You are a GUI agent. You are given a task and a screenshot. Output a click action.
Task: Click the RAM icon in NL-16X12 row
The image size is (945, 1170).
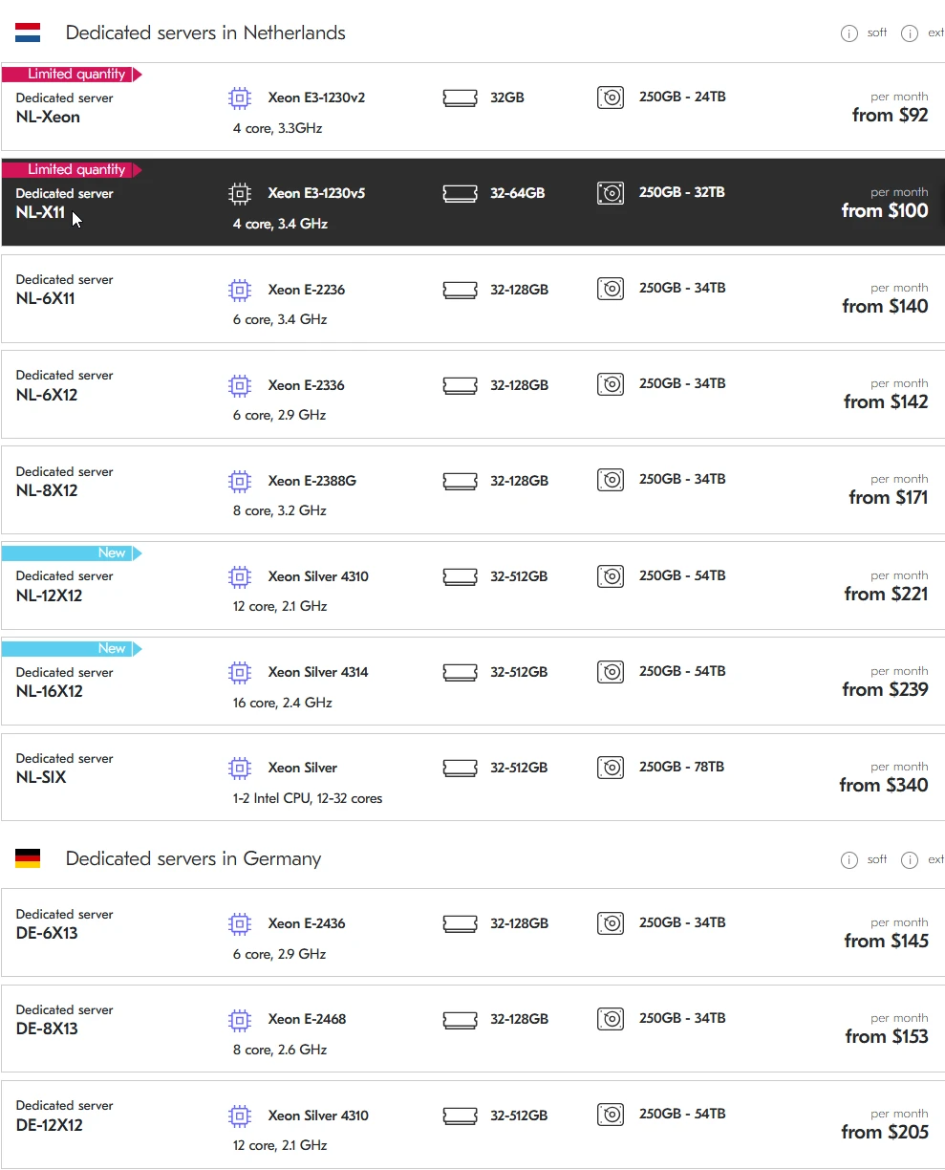click(461, 672)
